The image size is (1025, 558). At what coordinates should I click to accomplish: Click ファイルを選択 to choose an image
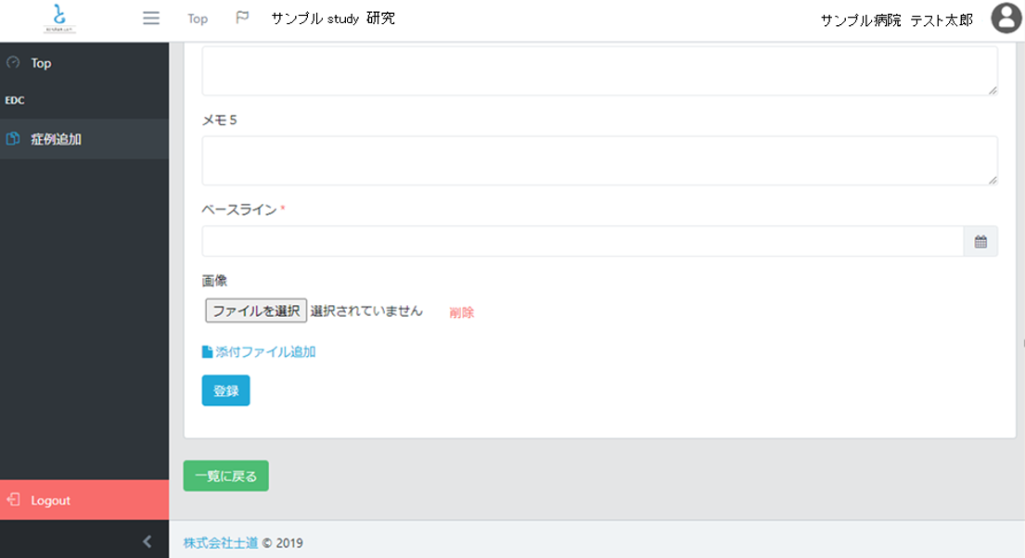(x=255, y=310)
